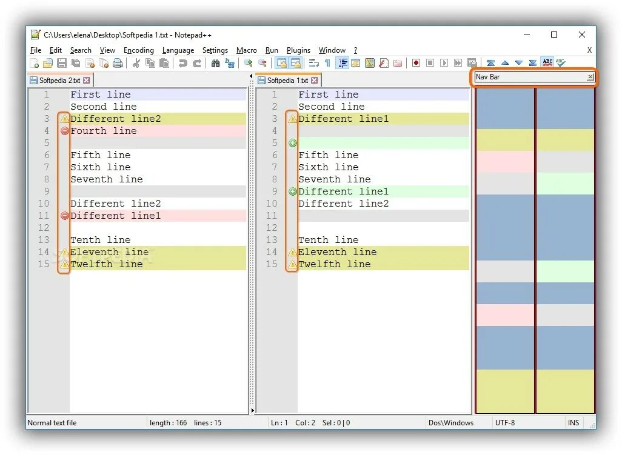Viewport: 622px width, 455px height.
Task: Click green plus marker on right line 9
Action: tap(293, 192)
